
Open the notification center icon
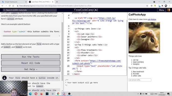pyautogui.click(x=169, y=94)
